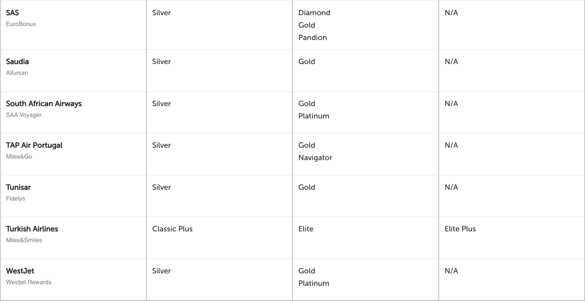
Task: Click the SAS airline name
Action: pos(12,13)
